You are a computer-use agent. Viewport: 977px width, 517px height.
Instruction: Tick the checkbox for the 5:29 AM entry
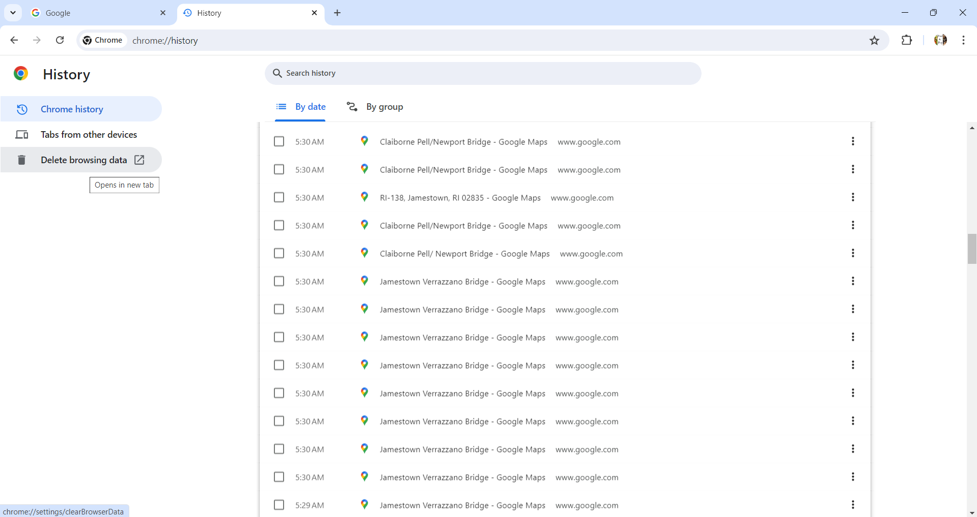point(279,505)
